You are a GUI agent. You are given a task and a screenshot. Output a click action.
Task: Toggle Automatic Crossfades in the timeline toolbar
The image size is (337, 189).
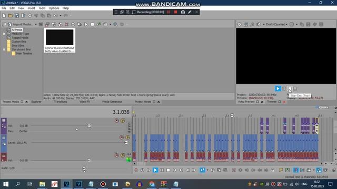tap(302, 170)
